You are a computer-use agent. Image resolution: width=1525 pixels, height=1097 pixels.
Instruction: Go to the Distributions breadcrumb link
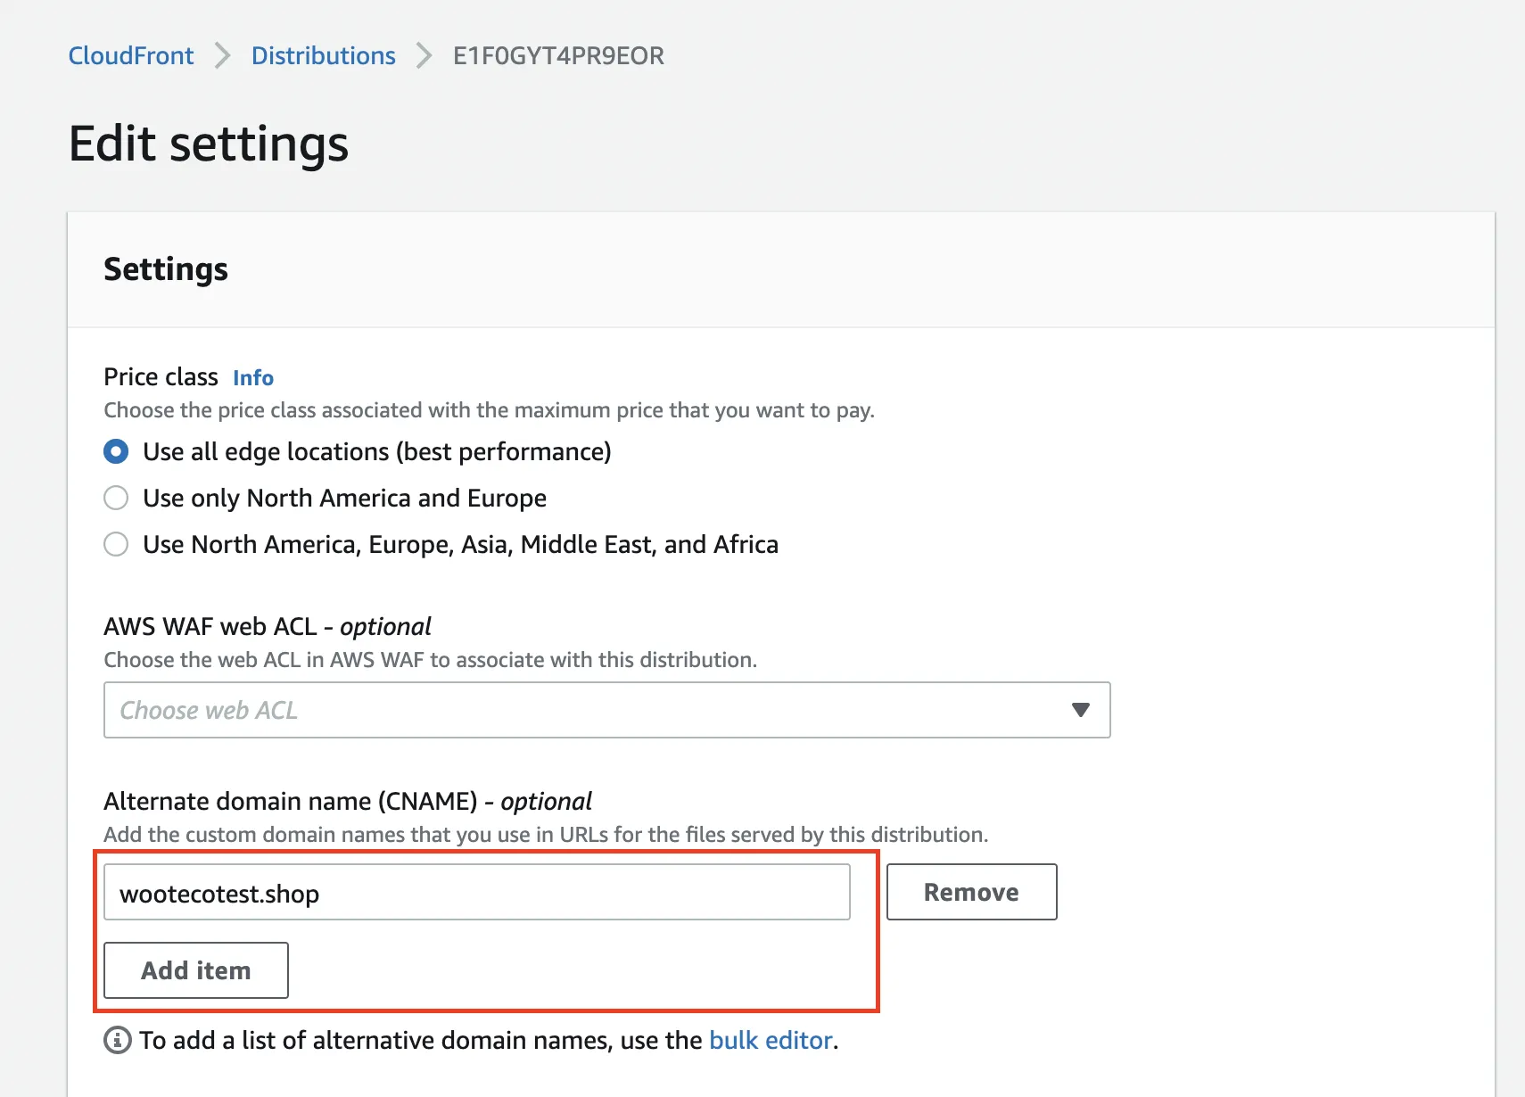(x=323, y=56)
